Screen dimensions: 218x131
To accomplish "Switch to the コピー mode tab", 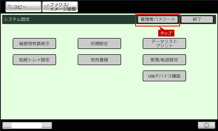I will pyautogui.click(x=23, y=7).
